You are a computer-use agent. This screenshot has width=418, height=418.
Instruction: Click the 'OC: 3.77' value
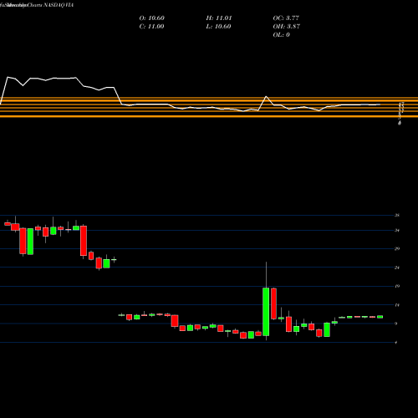pyautogui.click(x=286, y=18)
